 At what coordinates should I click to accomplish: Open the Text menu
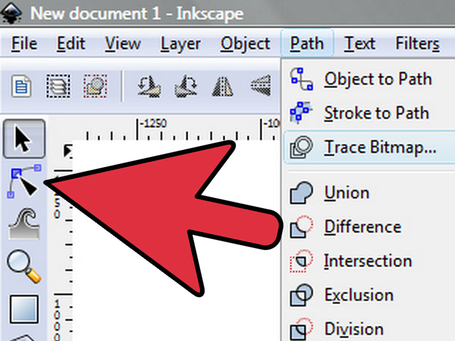pyautogui.click(x=359, y=44)
